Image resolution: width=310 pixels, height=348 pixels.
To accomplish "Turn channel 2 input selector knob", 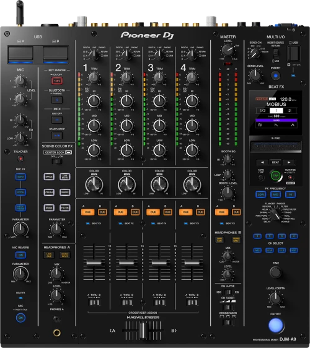I will [126, 55].
